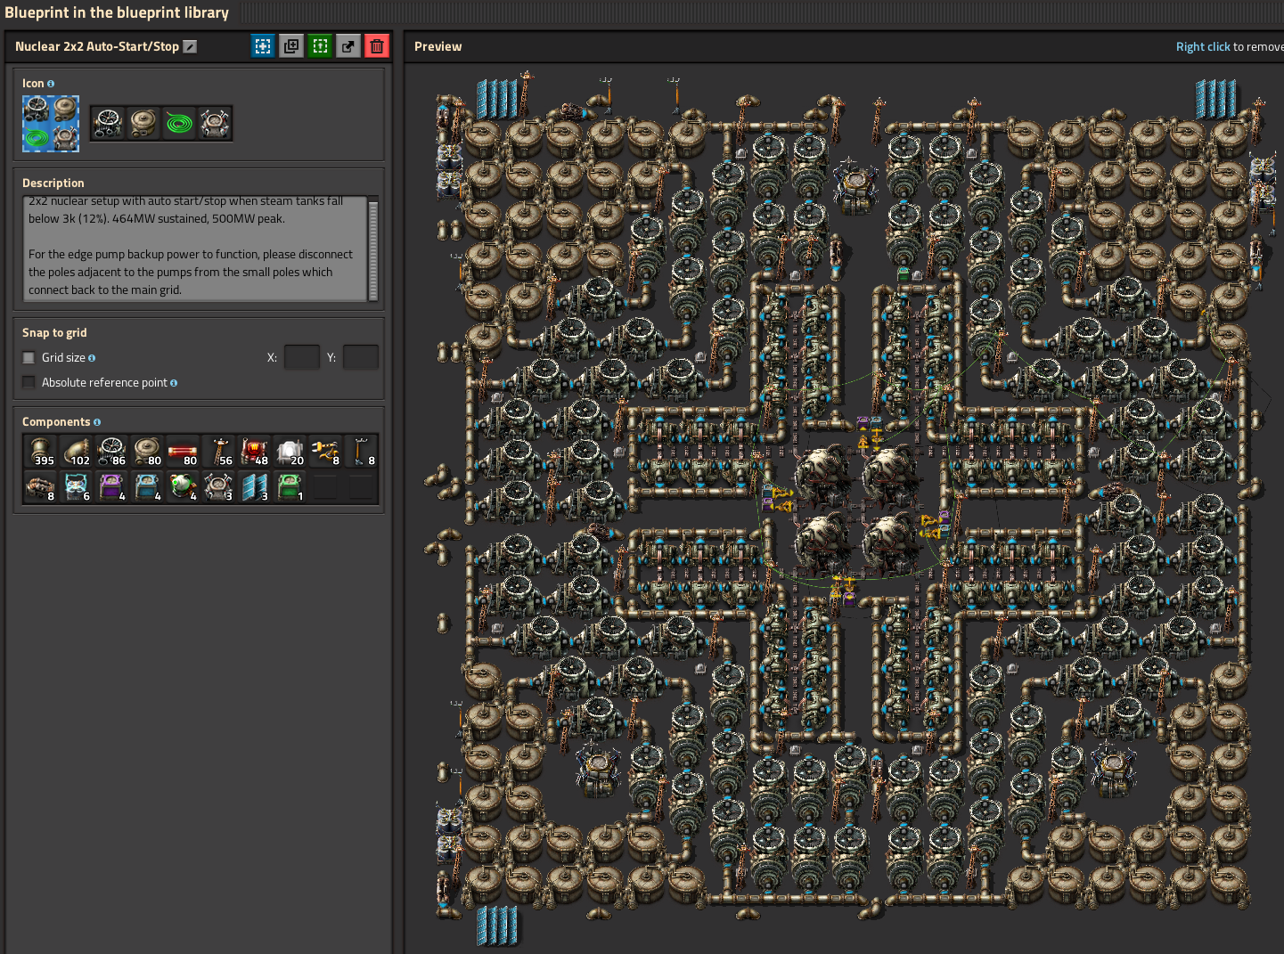This screenshot has width=1284, height=954.
Task: Select the heat pipe component showing 80
Action: [183, 452]
